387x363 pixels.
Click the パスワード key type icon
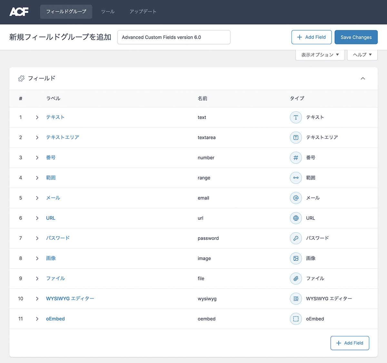pos(296,238)
